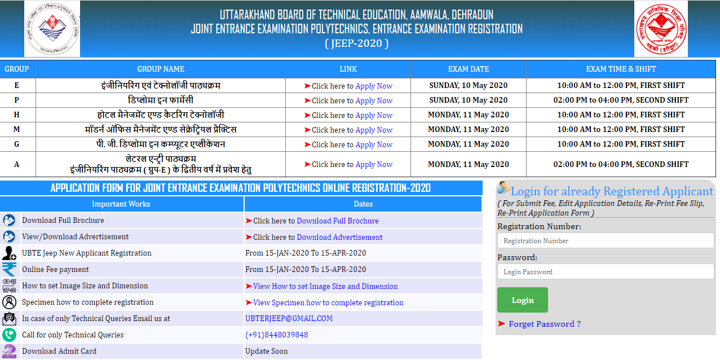Click the technical education board red seal logo

(661, 28)
